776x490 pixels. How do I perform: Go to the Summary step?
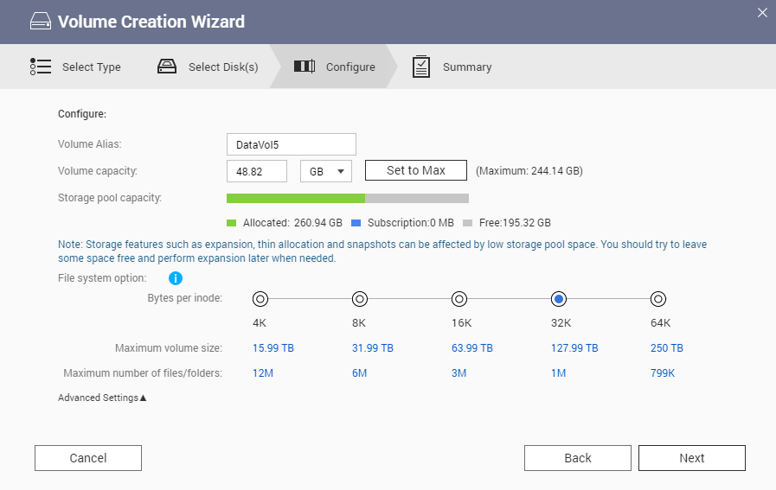click(x=466, y=67)
